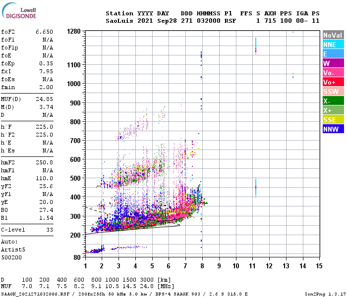Click the Ion2Png 1.3.17 version text

325,294
